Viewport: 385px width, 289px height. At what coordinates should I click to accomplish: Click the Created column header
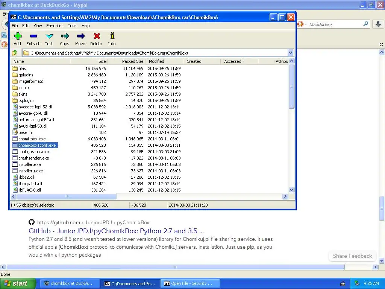pyautogui.click(x=202, y=61)
